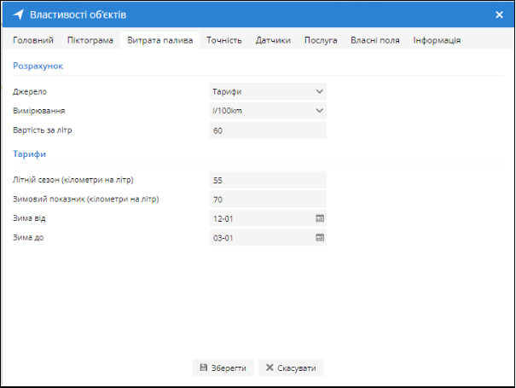Focus the Зимовий показник value field
516x388 pixels.
(268, 199)
